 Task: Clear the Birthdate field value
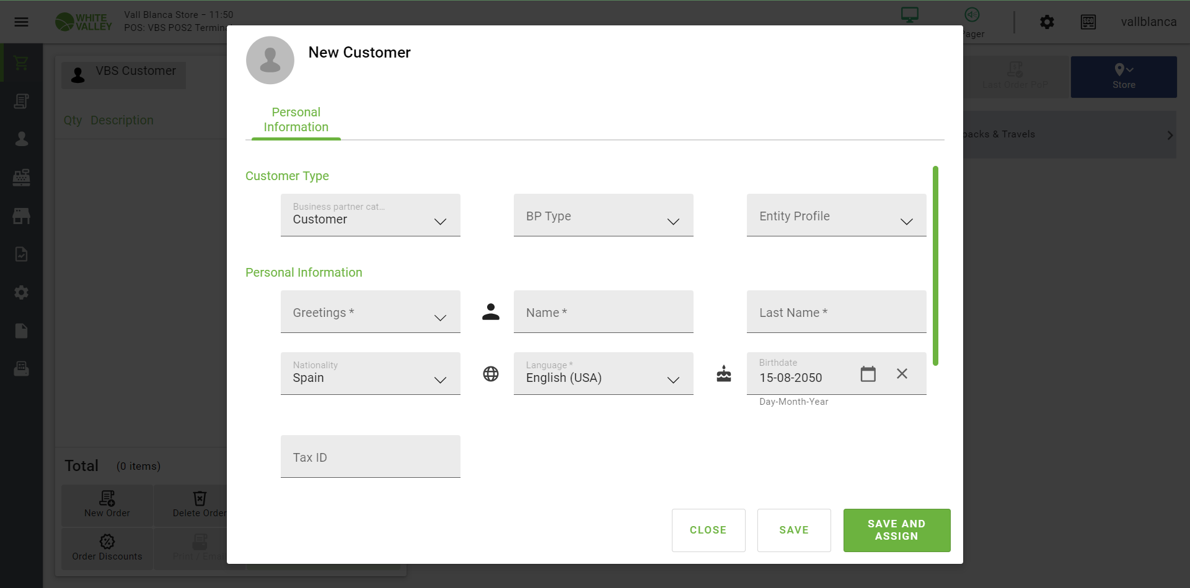[902, 374]
